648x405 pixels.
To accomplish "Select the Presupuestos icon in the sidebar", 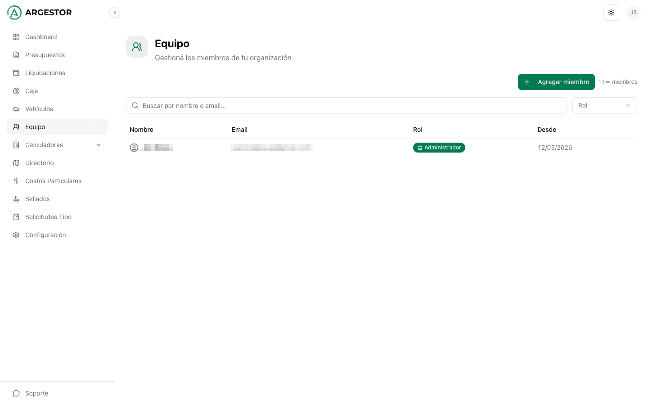I will [x=16, y=55].
